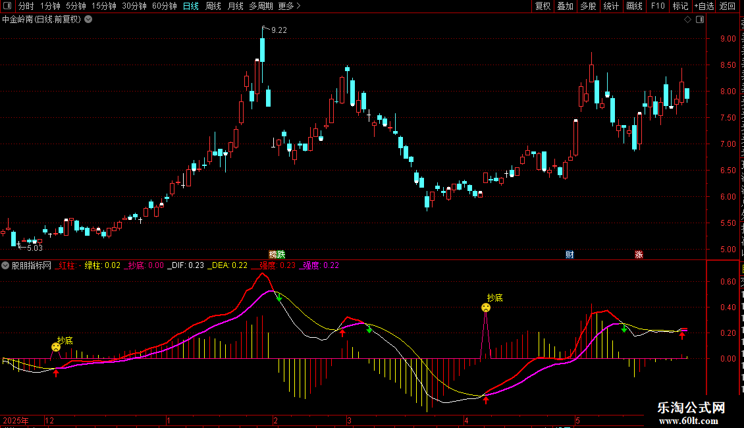Screen dimensions: 744x428
Task: Open the 画线 drawing tools
Action: [634, 6]
